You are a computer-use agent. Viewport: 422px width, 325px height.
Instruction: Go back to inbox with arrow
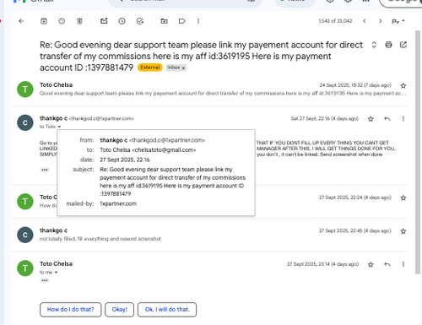(21, 21)
